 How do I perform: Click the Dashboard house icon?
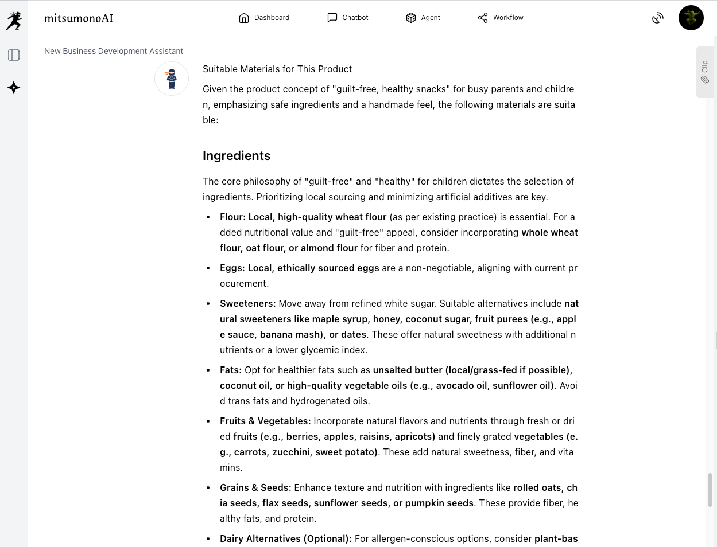point(244,18)
